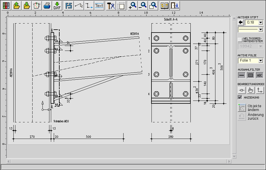Image resolution: width=266 pixels, height=170 pixels.
Task: Open the line style dropdown
Action: click(260, 29)
